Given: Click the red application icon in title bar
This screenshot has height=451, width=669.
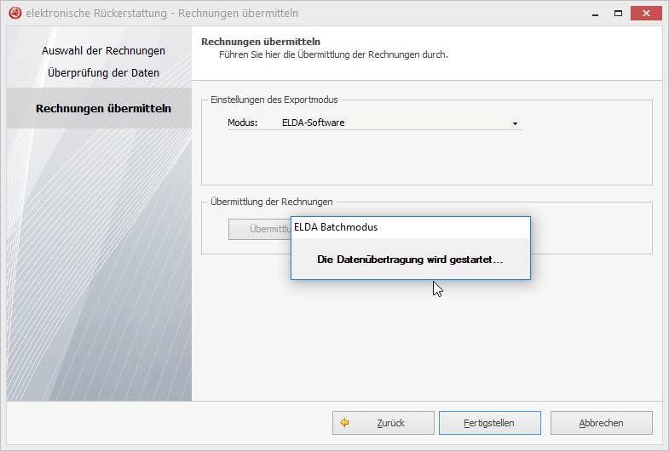Looking at the screenshot, I should pos(14,14).
